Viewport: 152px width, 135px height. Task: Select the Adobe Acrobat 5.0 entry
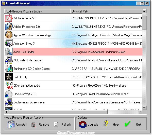pos(74,18)
